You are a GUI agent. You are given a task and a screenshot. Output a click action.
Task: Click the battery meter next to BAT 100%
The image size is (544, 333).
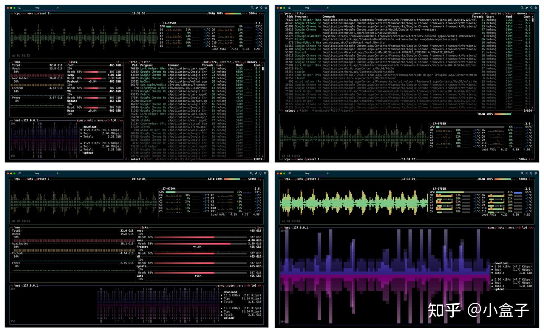point(233,13)
